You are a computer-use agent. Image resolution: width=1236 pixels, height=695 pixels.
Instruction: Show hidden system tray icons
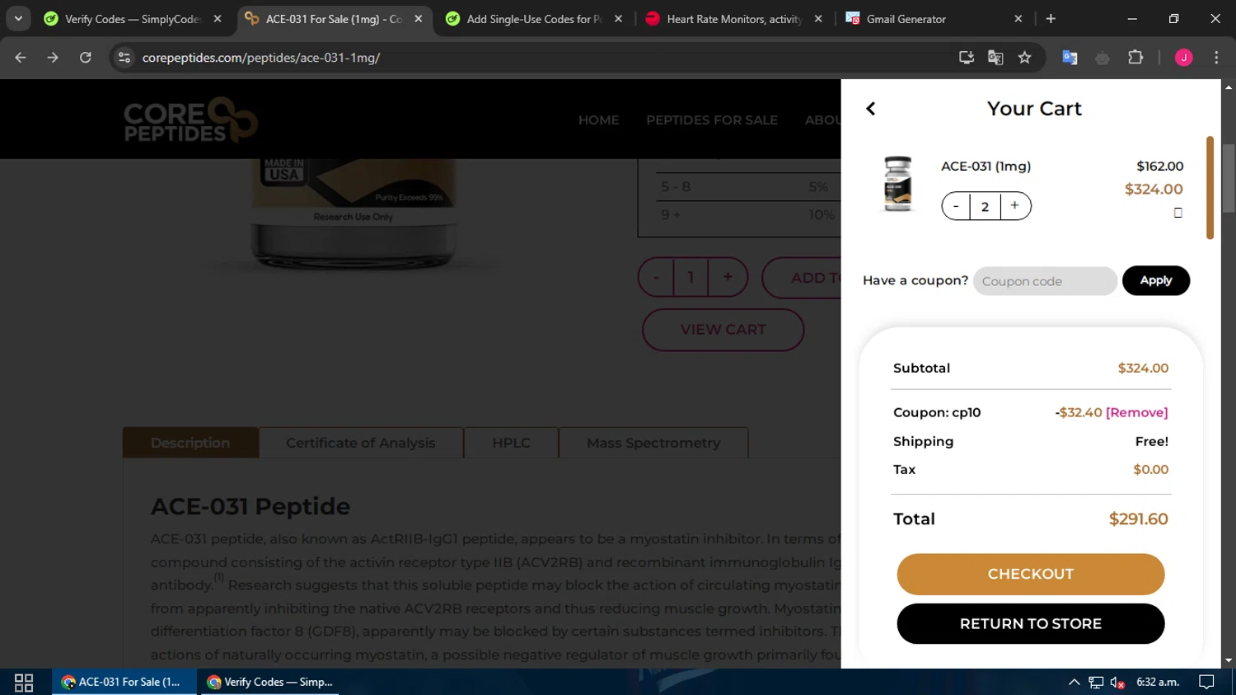click(x=1074, y=682)
